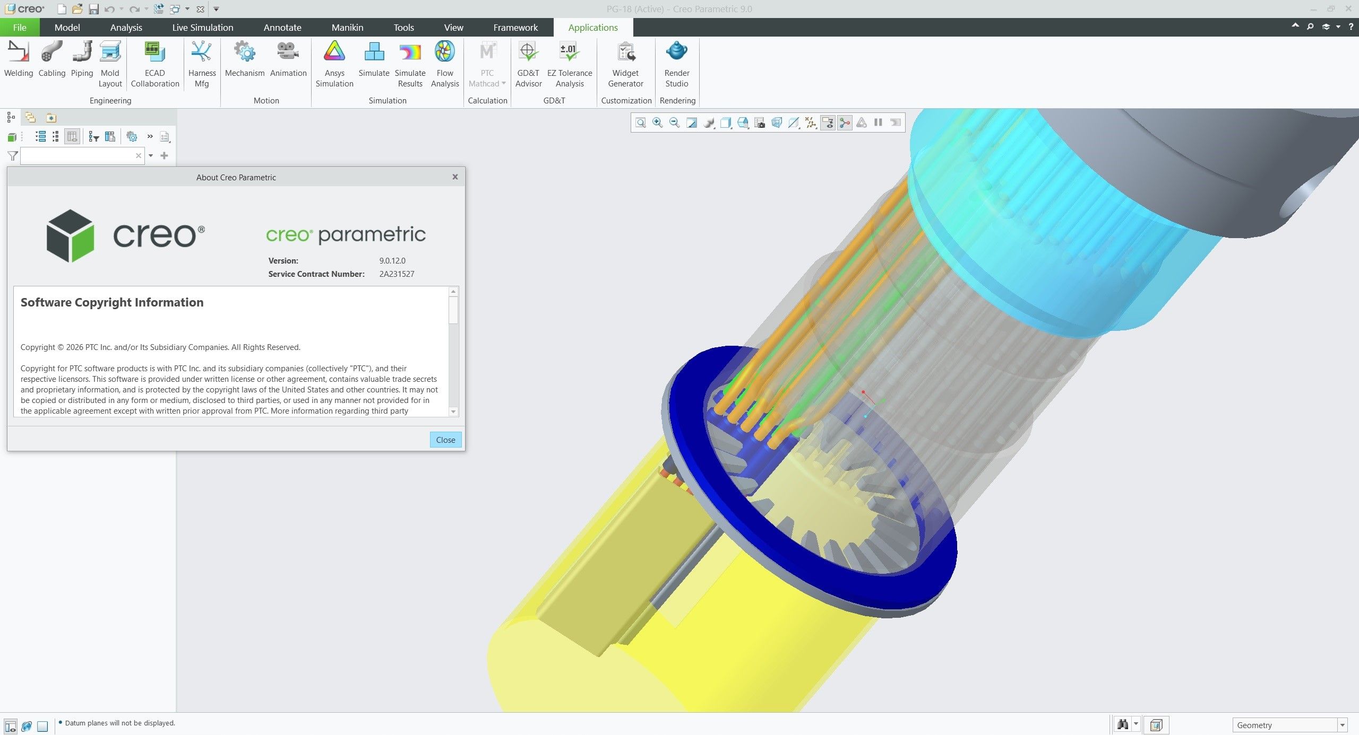The width and height of the screenshot is (1359, 735).
Task: Switch to the Applications ribbon tab
Action: click(592, 27)
